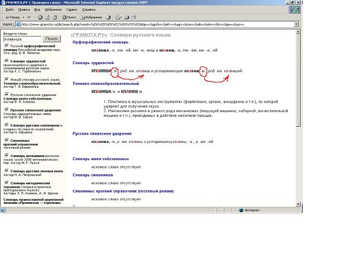Open the Правка menu
The image size is (341, 256).
24,9
